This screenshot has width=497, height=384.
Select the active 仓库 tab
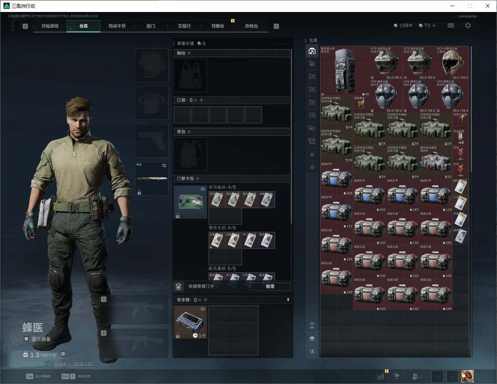84,26
